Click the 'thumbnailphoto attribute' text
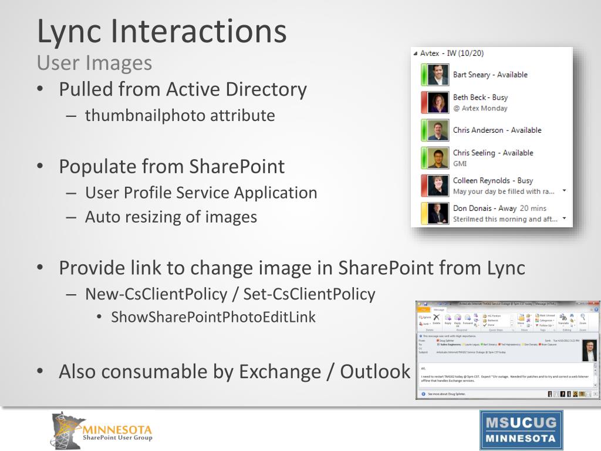 [x=180, y=116]
